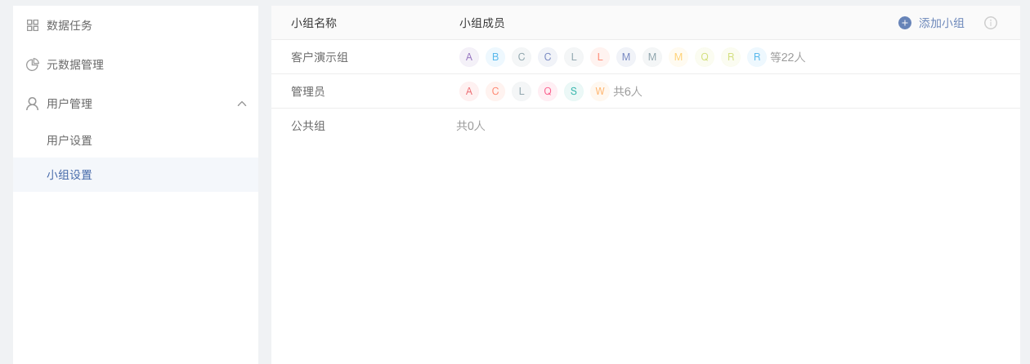Click pink avatar Q in 管理员 row

(x=548, y=91)
